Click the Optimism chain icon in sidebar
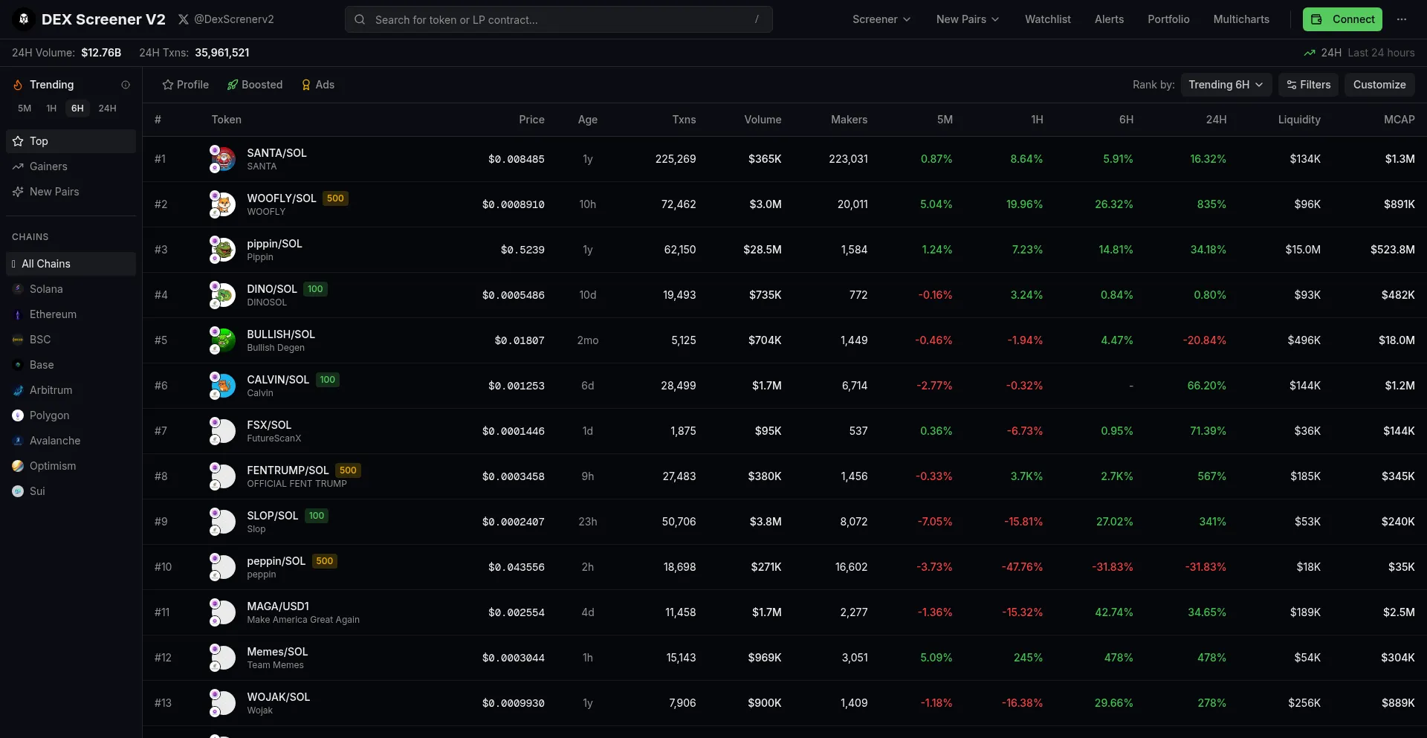 click(x=18, y=466)
